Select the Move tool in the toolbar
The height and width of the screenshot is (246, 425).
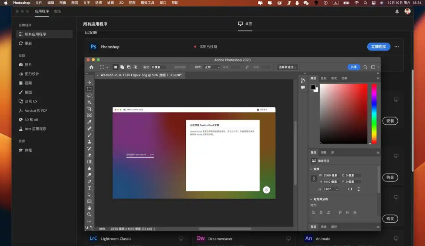click(89, 82)
